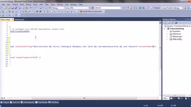Collapse the code outline at line 16

10,55
